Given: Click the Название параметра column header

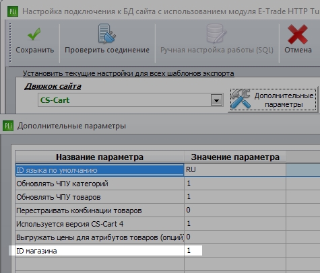Looking at the screenshot, I should click(100, 157).
